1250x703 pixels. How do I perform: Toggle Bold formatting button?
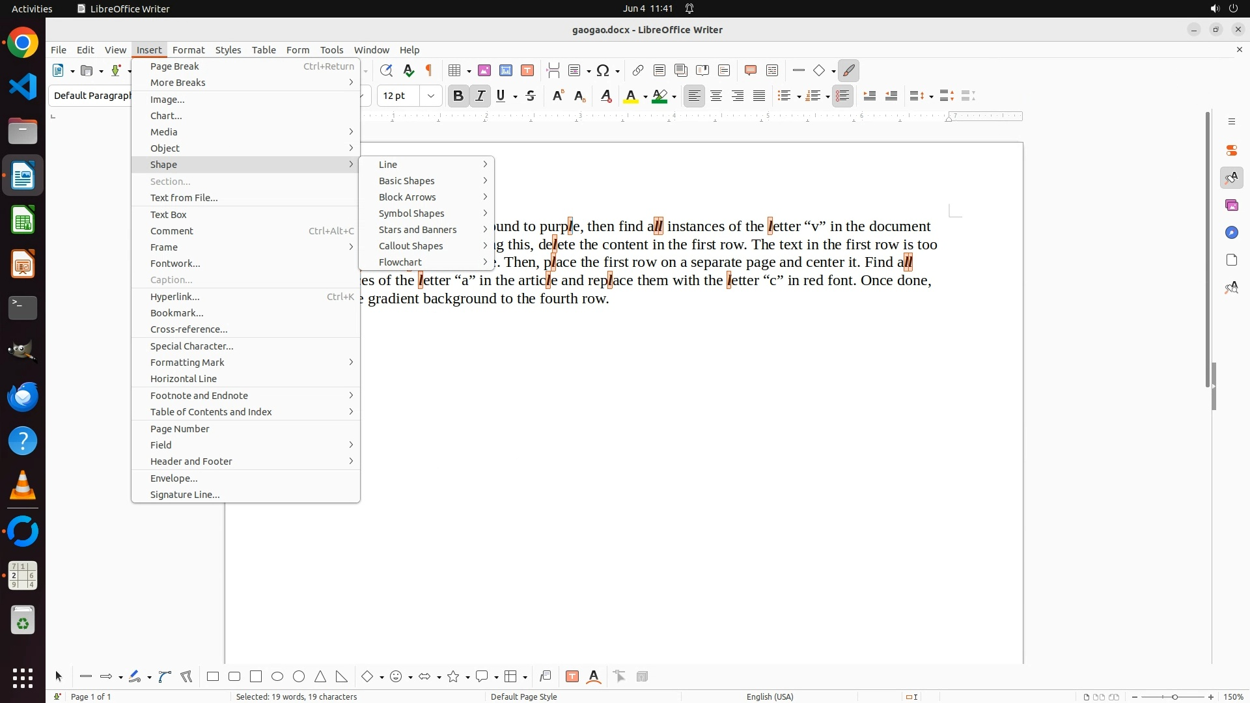coord(458,96)
